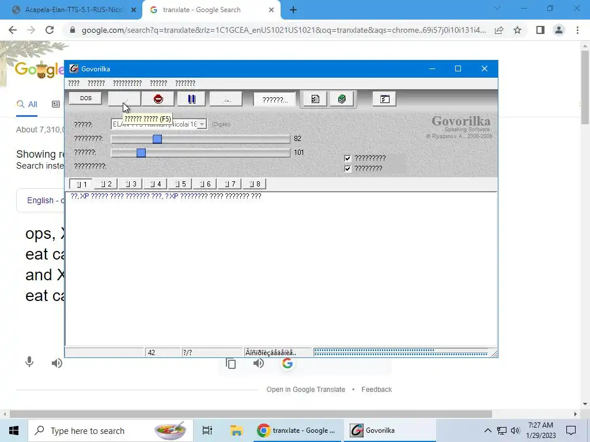This screenshot has height=442, width=590.
Task: Go back in Chrome
Action: [13, 30]
